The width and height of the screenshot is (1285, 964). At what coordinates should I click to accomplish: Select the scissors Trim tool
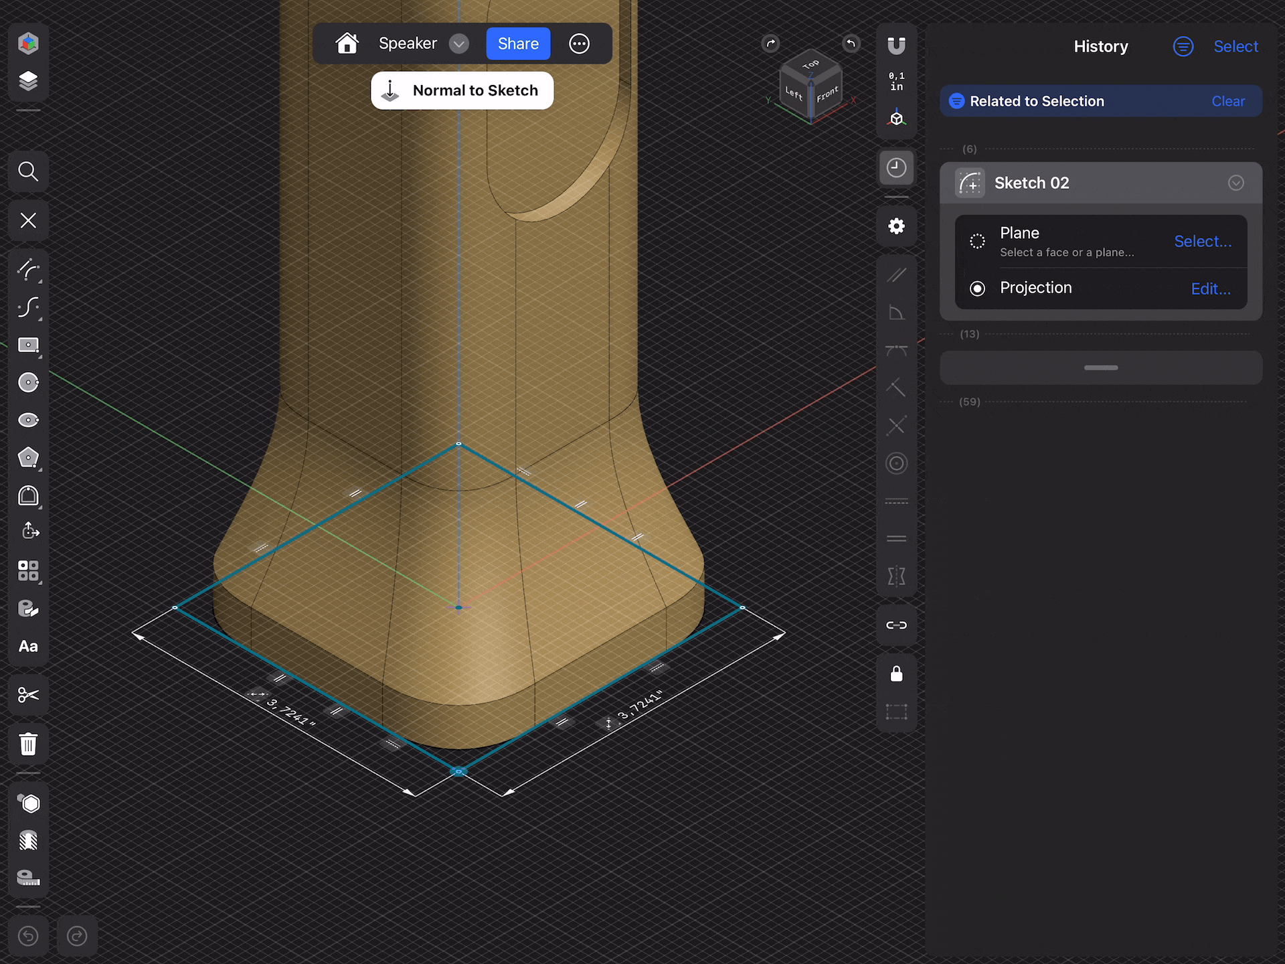pos(28,695)
